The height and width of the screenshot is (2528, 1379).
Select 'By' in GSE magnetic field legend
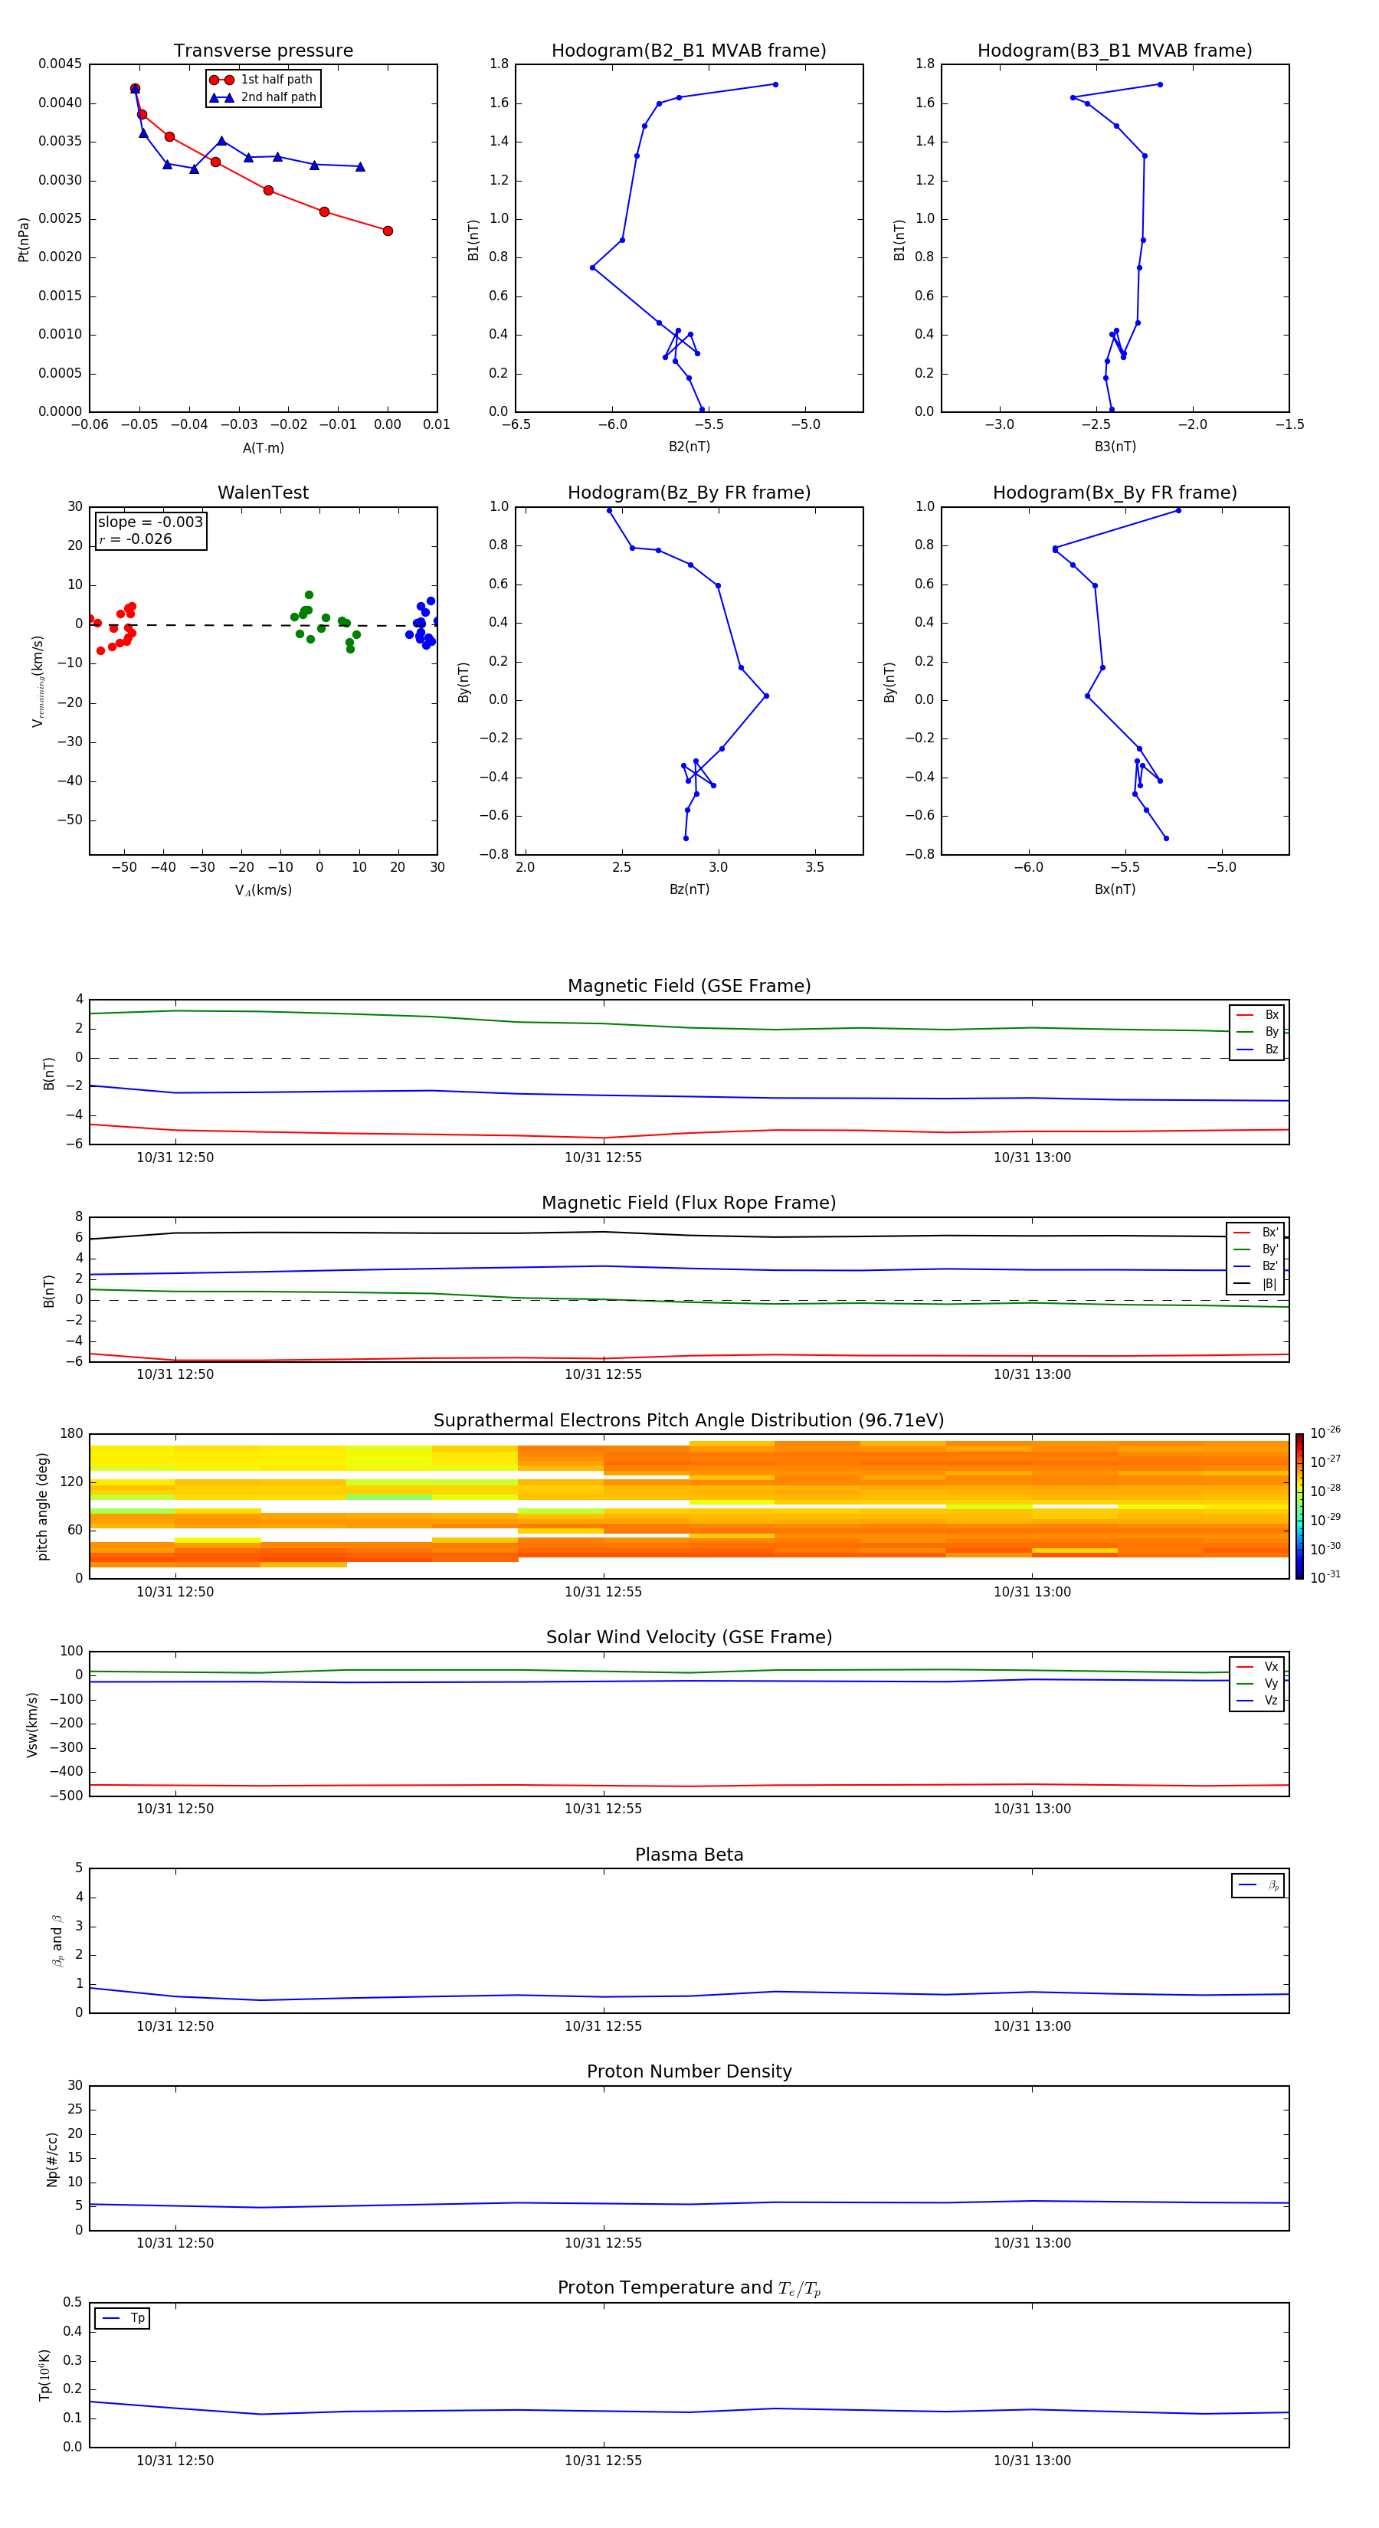coord(1257,1031)
